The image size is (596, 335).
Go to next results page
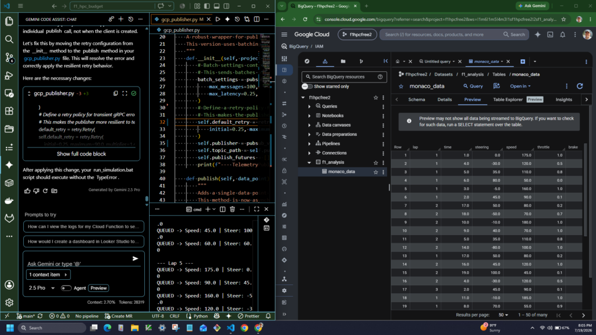coord(583,315)
